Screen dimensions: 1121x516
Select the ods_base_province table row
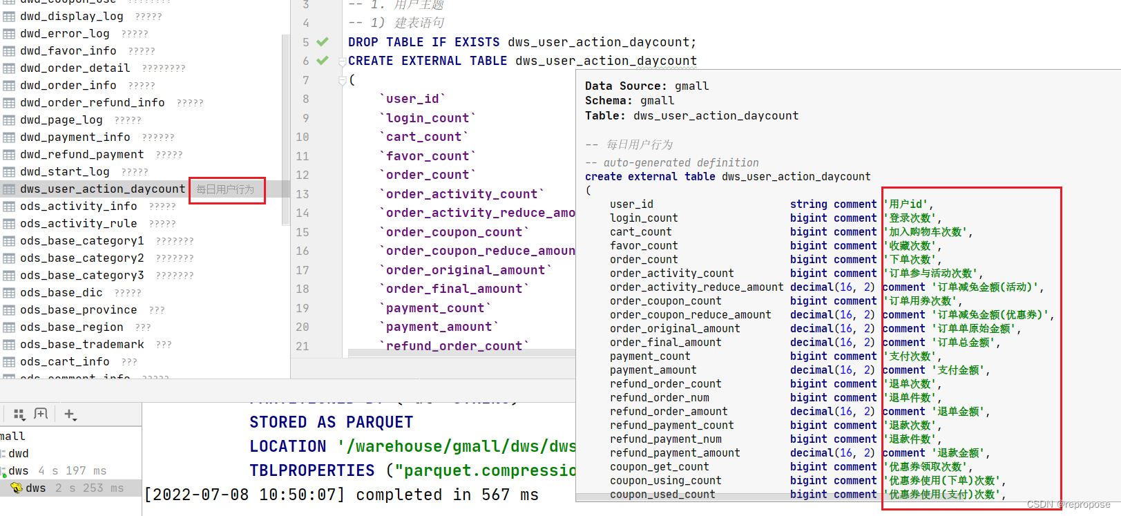142,309
